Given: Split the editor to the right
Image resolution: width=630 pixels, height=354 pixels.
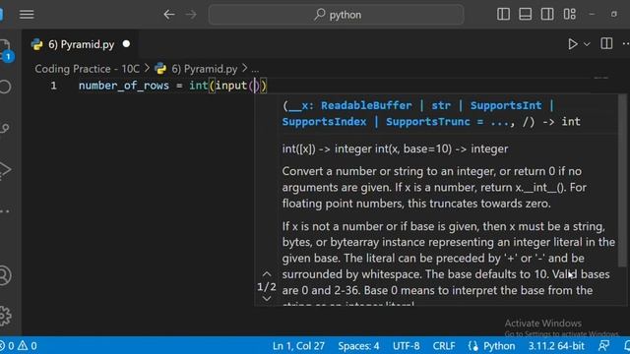Looking at the screenshot, I should (606, 43).
